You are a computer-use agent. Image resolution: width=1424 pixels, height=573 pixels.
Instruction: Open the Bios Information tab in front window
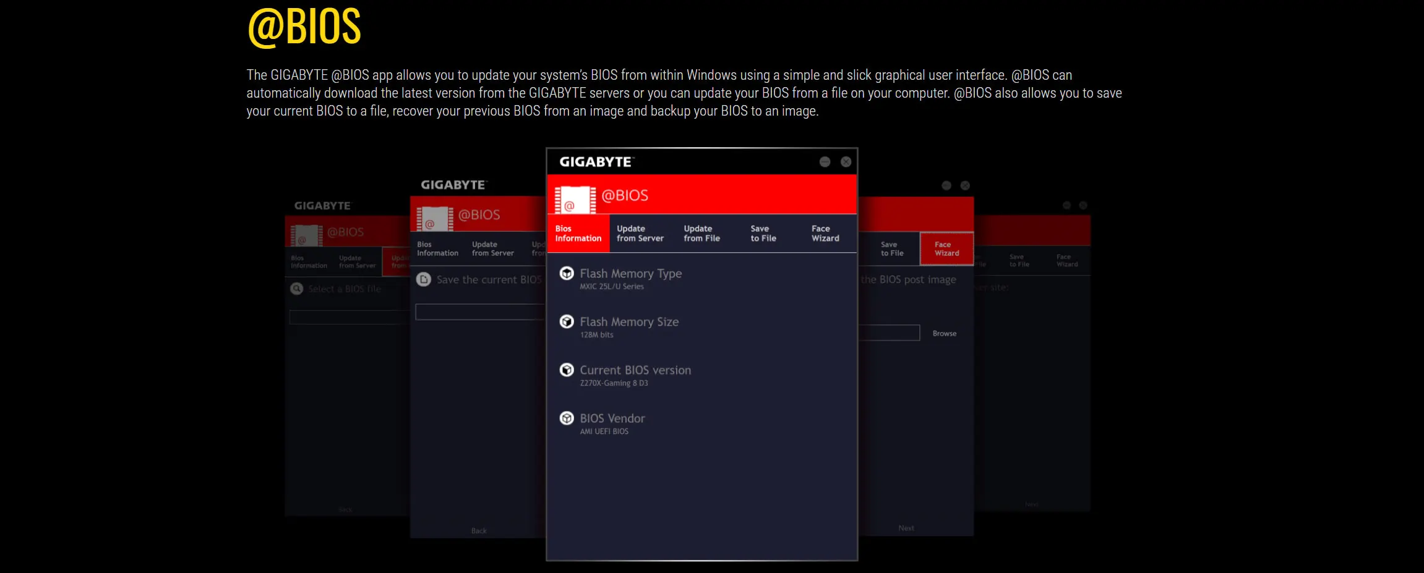point(578,234)
